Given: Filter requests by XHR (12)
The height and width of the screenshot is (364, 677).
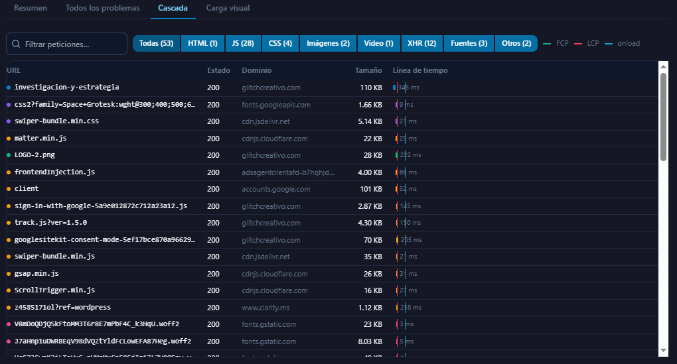Looking at the screenshot, I should [422, 44].
